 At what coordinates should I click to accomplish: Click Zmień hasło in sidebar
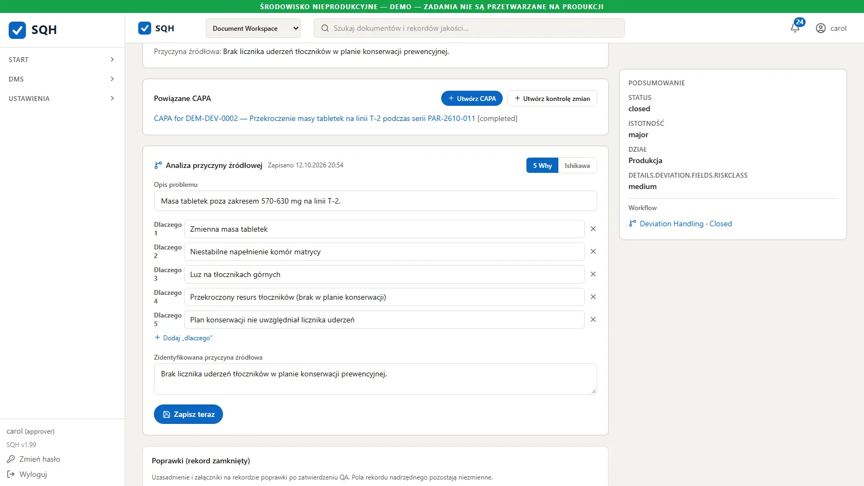pos(39,459)
